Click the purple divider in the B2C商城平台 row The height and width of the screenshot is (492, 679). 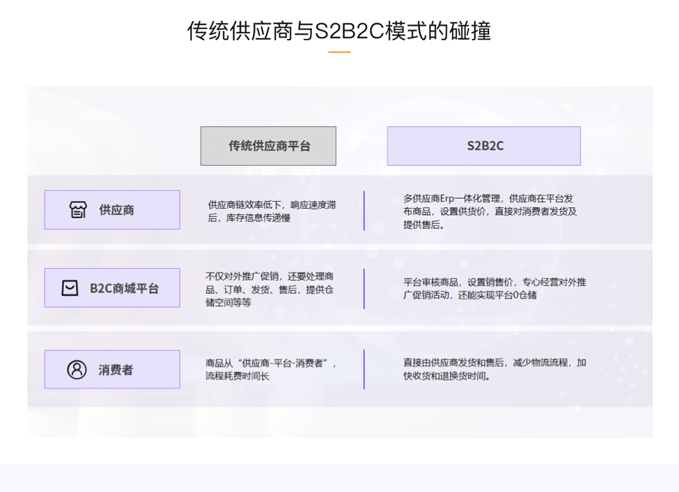click(364, 288)
